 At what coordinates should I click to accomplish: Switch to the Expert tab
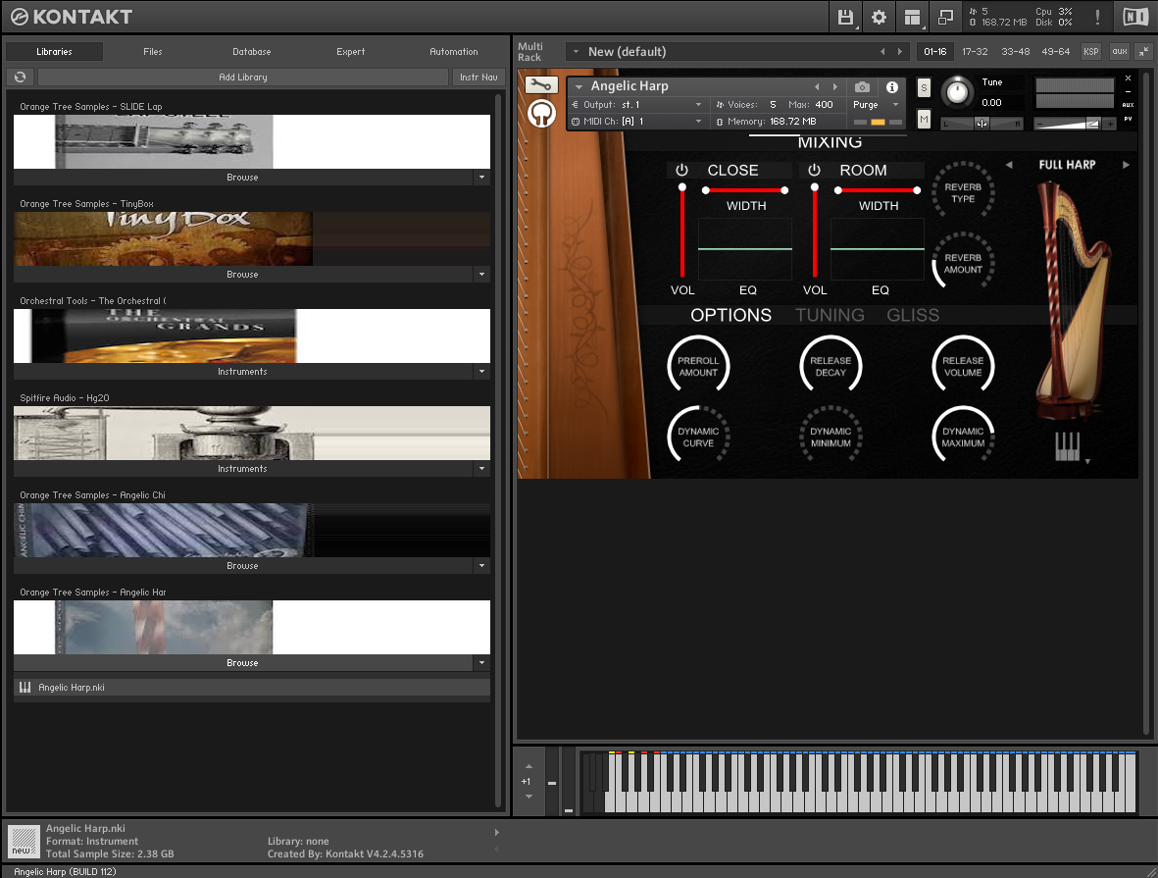point(351,52)
